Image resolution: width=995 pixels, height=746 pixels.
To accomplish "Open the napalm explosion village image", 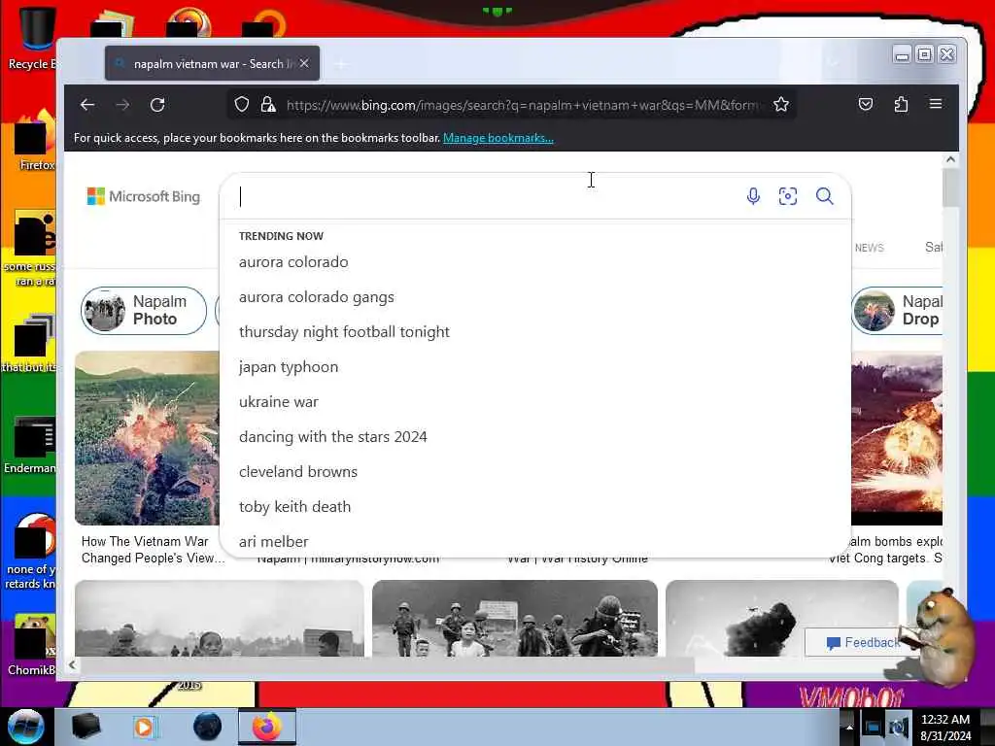I will [148, 438].
